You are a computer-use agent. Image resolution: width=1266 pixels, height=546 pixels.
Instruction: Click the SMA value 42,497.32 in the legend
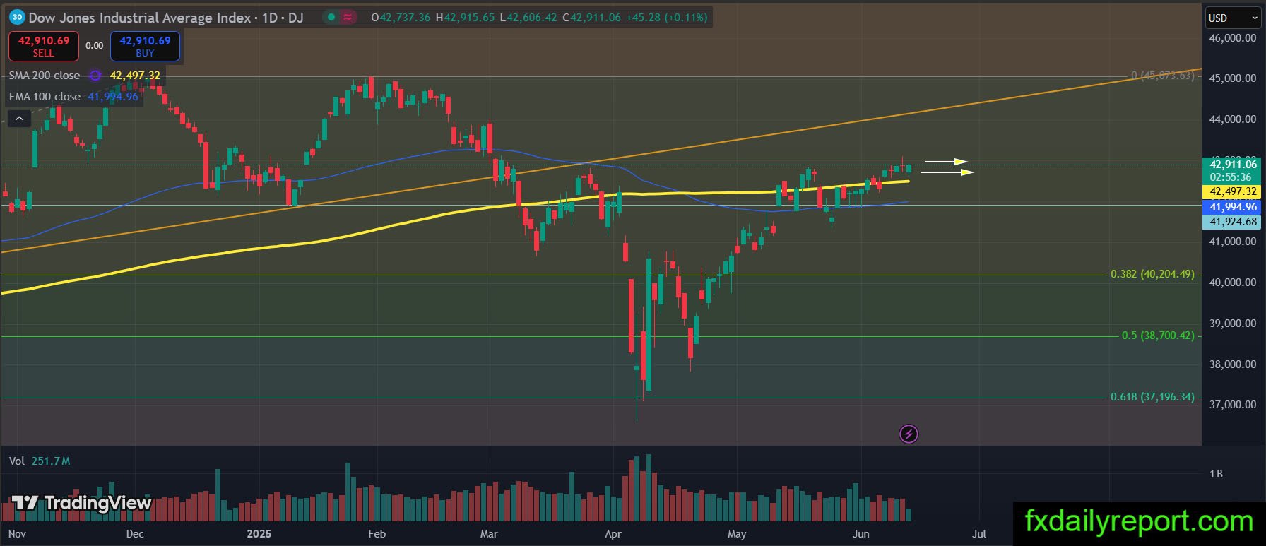coord(135,76)
